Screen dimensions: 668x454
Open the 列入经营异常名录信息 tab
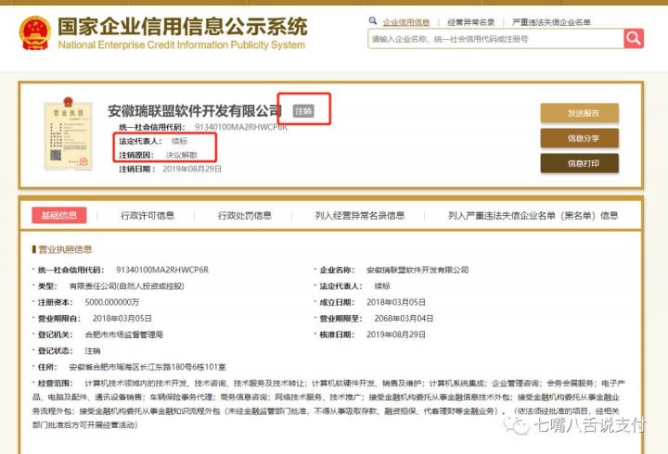[360, 215]
